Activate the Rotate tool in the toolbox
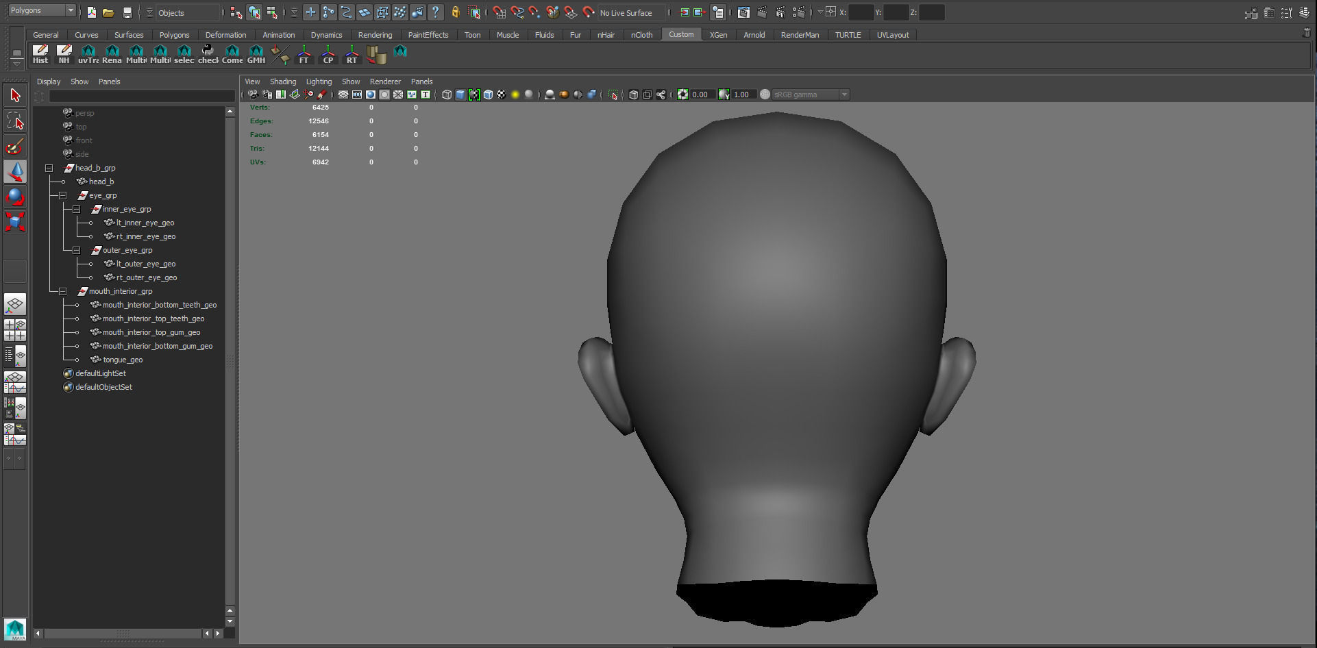Viewport: 1317px width, 648px height. click(15, 197)
